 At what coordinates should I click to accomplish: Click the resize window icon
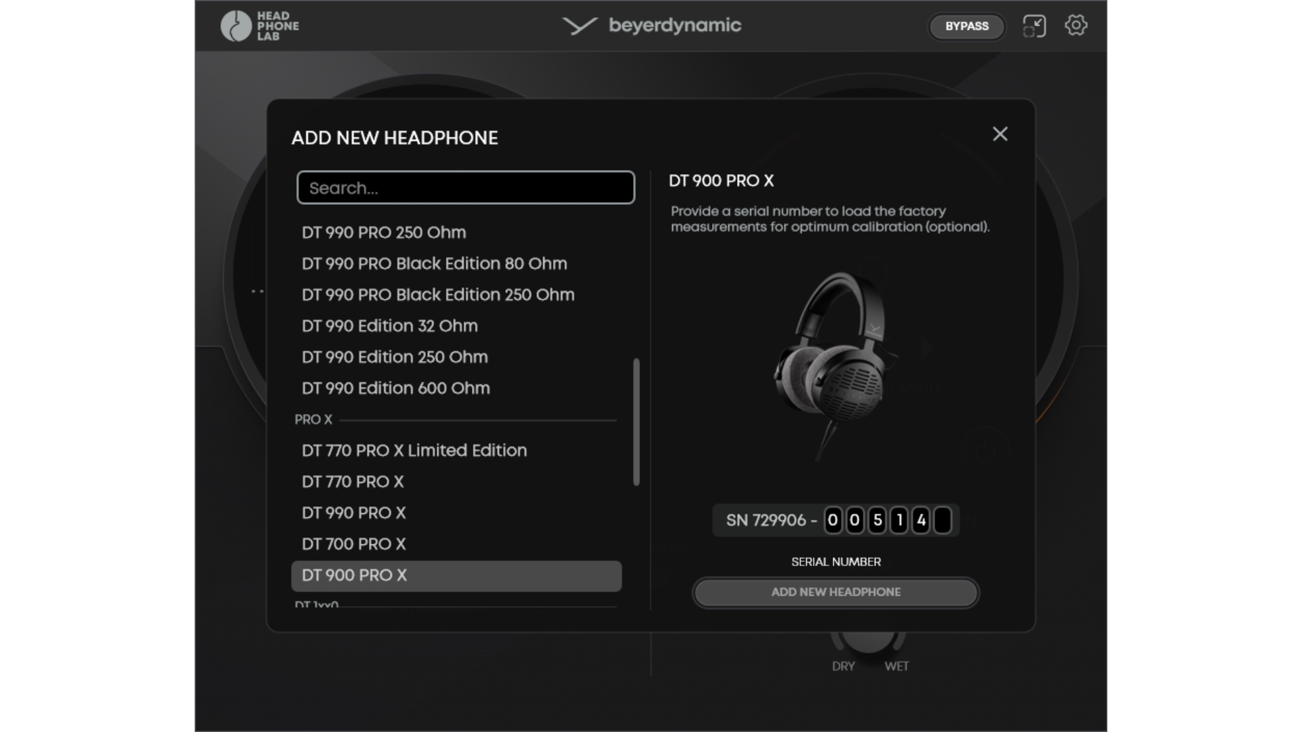[1034, 26]
